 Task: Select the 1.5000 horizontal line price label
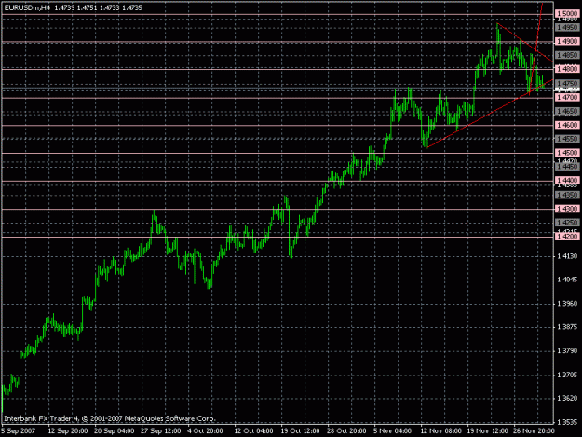pos(567,14)
